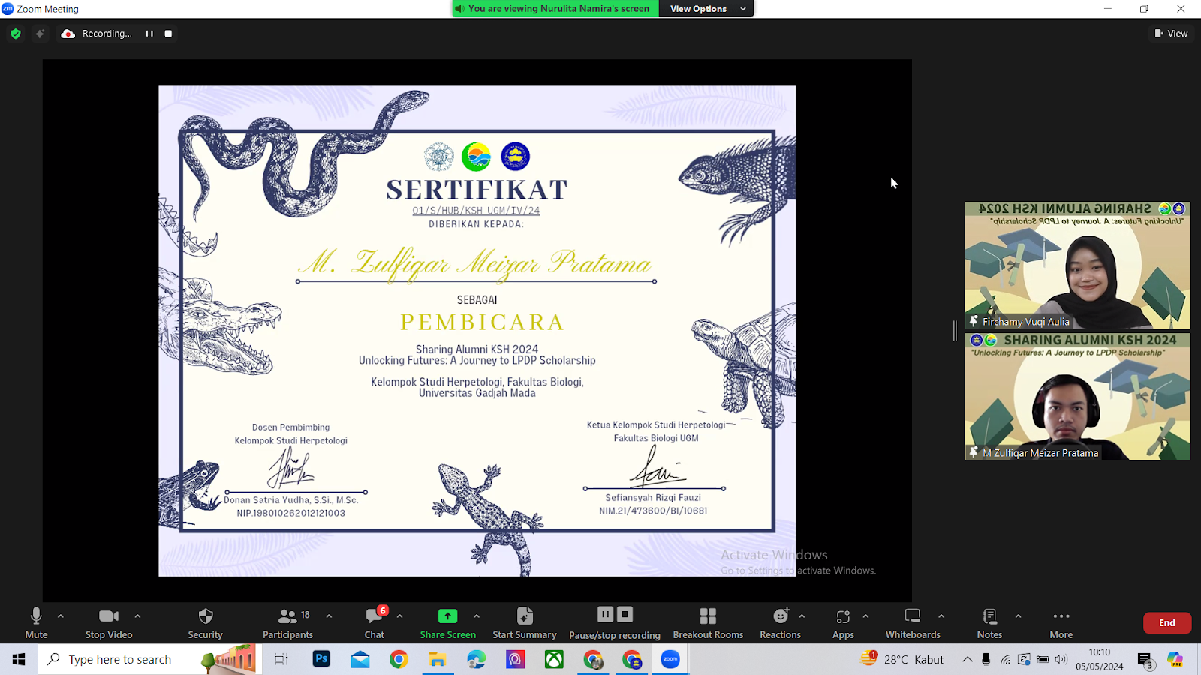The width and height of the screenshot is (1201, 675).
Task: Open Whiteboards
Action: [x=913, y=623]
